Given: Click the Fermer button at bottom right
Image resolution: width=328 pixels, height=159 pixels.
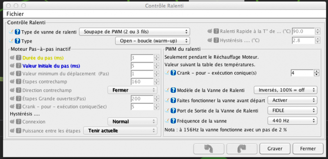Looking at the screenshot, I should point(308,149).
